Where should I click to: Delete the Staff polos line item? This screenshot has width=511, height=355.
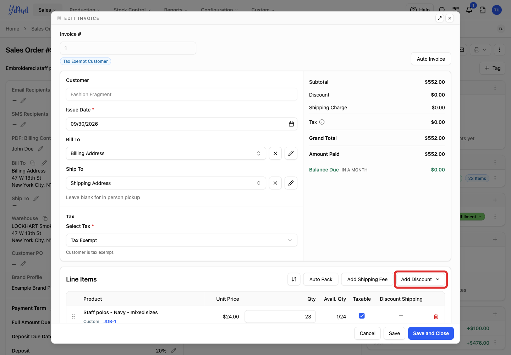click(436, 316)
